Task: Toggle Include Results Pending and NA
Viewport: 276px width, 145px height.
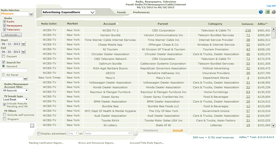Action: click(5, 105)
